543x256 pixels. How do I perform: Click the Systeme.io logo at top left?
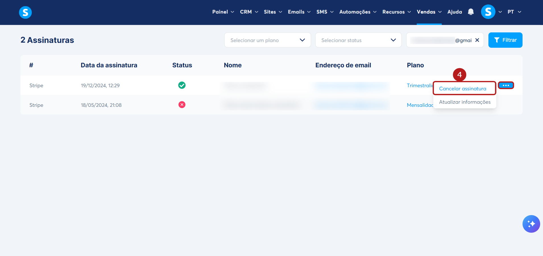point(25,12)
